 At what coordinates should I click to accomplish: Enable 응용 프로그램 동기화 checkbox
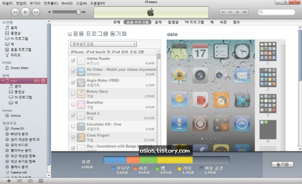point(70,34)
